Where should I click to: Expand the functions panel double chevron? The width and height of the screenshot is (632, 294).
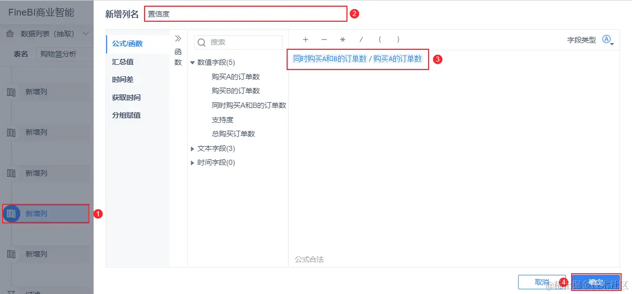178,38
